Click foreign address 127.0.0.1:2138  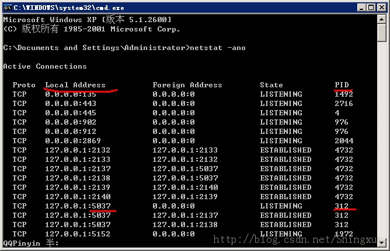click(x=185, y=224)
